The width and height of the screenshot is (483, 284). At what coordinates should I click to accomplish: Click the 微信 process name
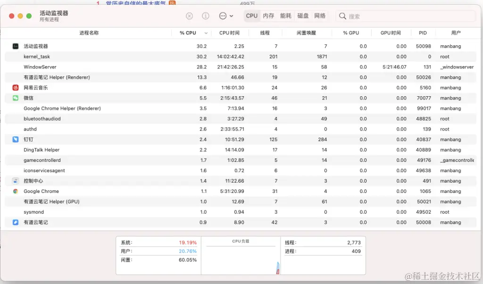tap(28, 98)
